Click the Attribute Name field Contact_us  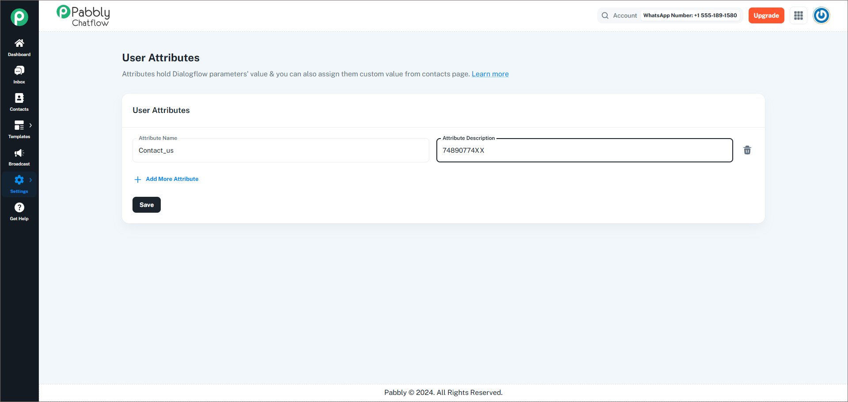coord(281,150)
